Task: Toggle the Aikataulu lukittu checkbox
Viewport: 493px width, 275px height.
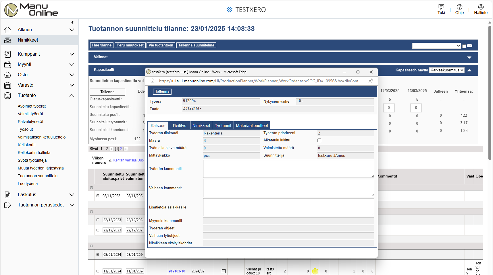Action: pyautogui.click(x=319, y=141)
